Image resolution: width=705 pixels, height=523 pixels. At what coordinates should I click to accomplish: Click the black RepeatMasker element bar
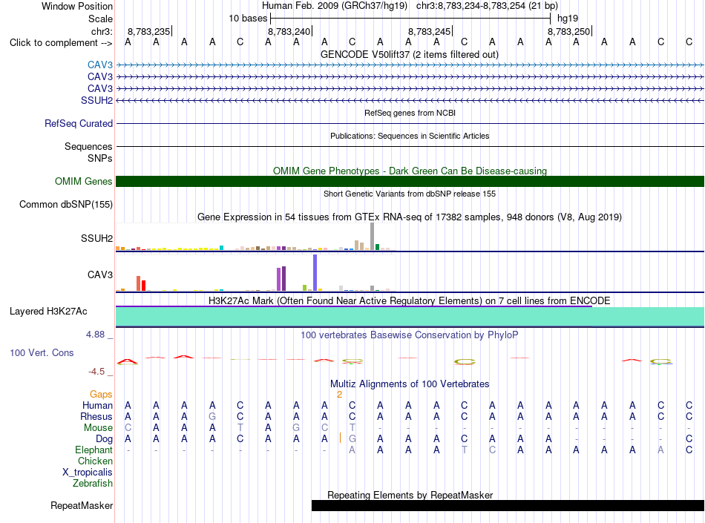click(x=508, y=505)
